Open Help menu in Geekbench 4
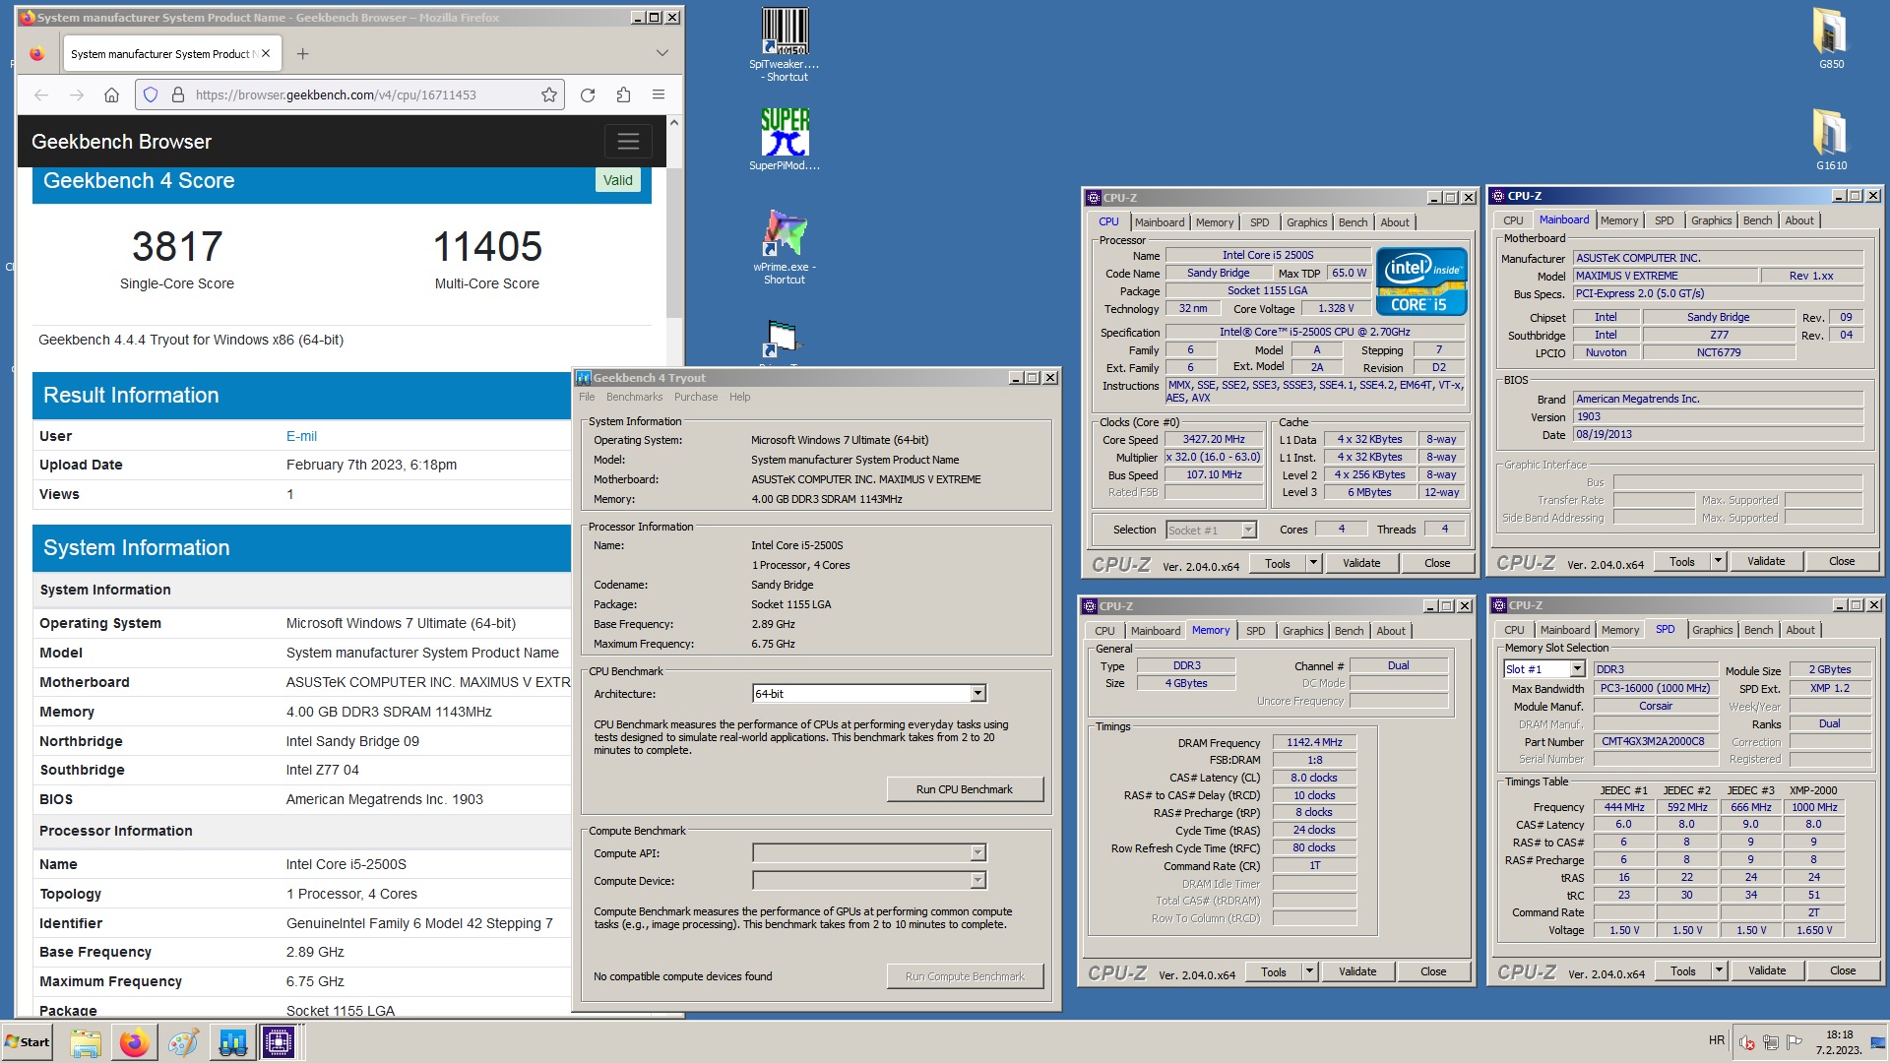The height and width of the screenshot is (1063, 1890). click(740, 397)
